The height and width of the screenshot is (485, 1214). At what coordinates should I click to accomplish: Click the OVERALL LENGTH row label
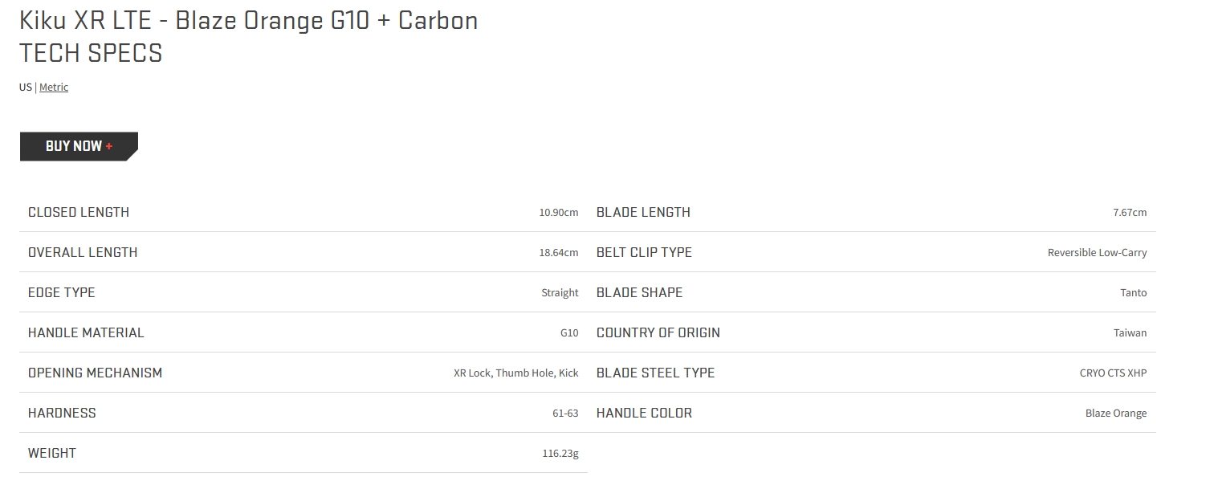pyautogui.click(x=83, y=252)
